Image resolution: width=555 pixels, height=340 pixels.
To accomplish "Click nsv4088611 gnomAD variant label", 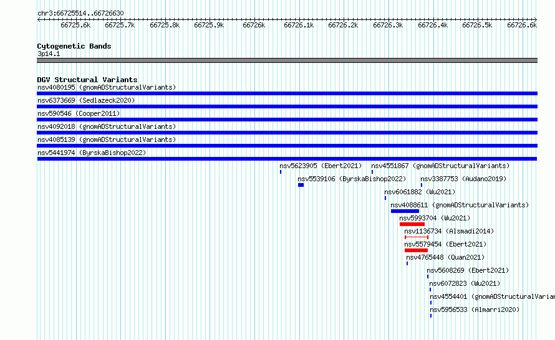I will pyautogui.click(x=460, y=205).
